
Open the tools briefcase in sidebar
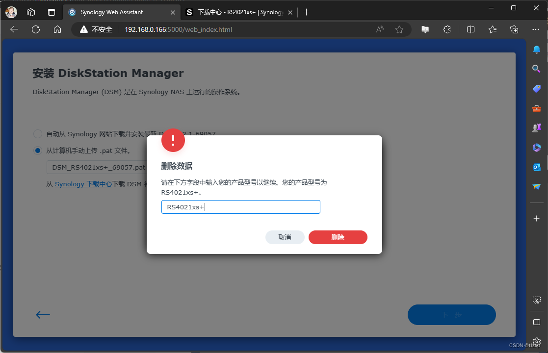(x=536, y=108)
